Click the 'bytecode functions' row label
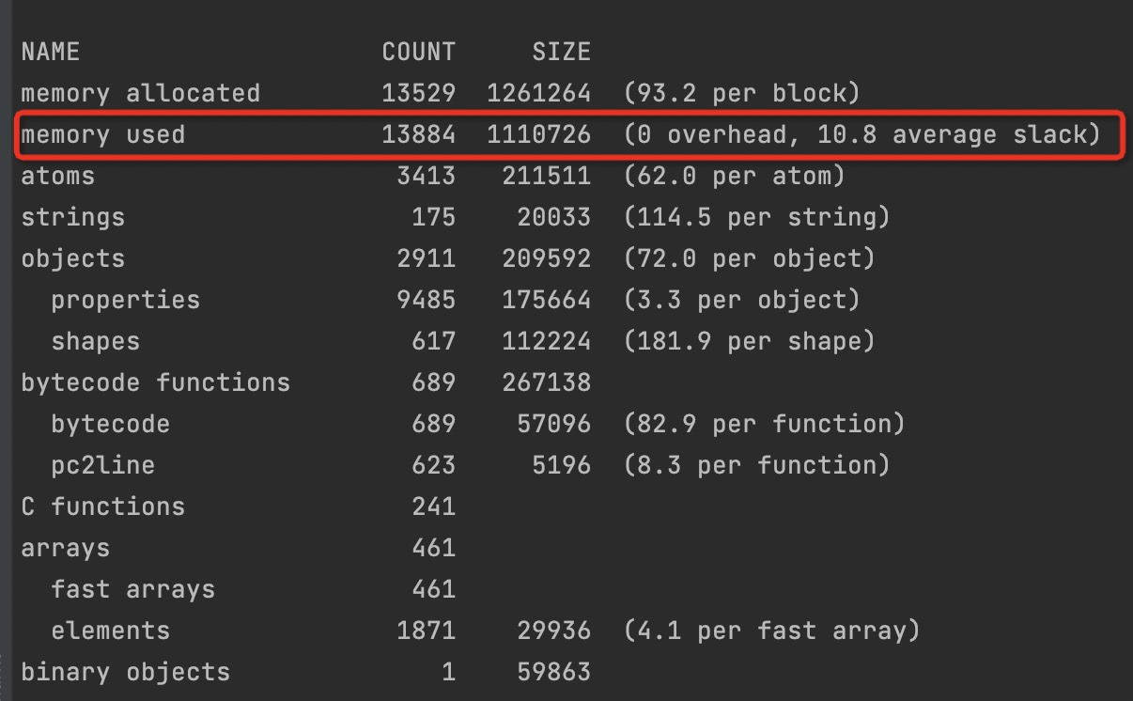Image resolution: width=1133 pixels, height=701 pixels. coord(155,382)
